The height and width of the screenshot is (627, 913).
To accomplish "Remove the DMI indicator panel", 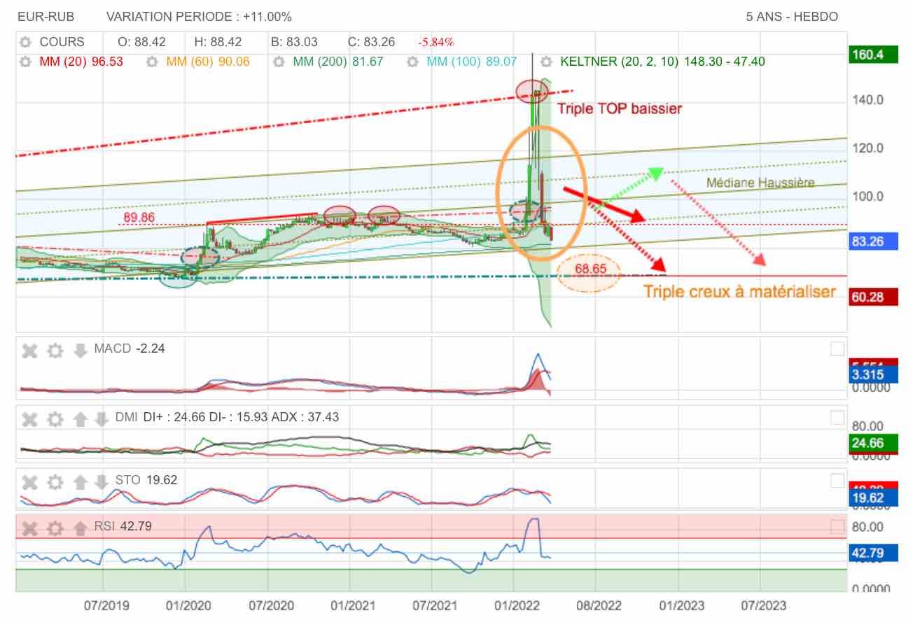I will [x=29, y=418].
